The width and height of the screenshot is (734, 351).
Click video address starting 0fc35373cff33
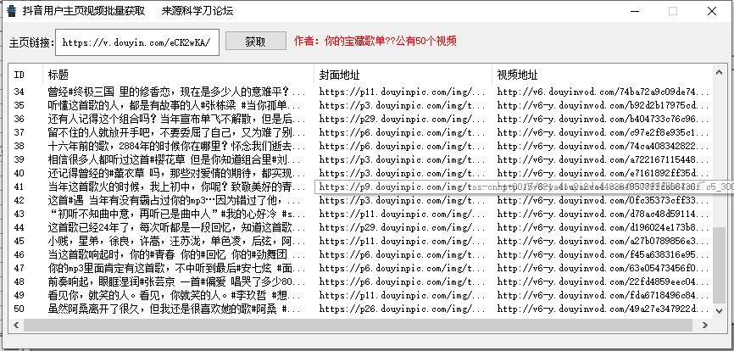click(x=603, y=201)
